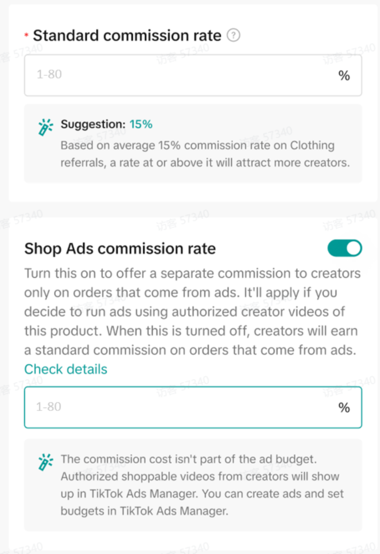Image resolution: width=380 pixels, height=554 pixels.
Task: Click the "commission cost isn't part" sentence
Action: click(x=189, y=459)
